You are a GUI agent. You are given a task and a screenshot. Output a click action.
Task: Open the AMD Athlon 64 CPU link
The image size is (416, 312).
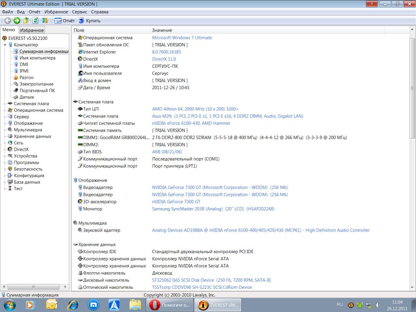click(x=195, y=109)
